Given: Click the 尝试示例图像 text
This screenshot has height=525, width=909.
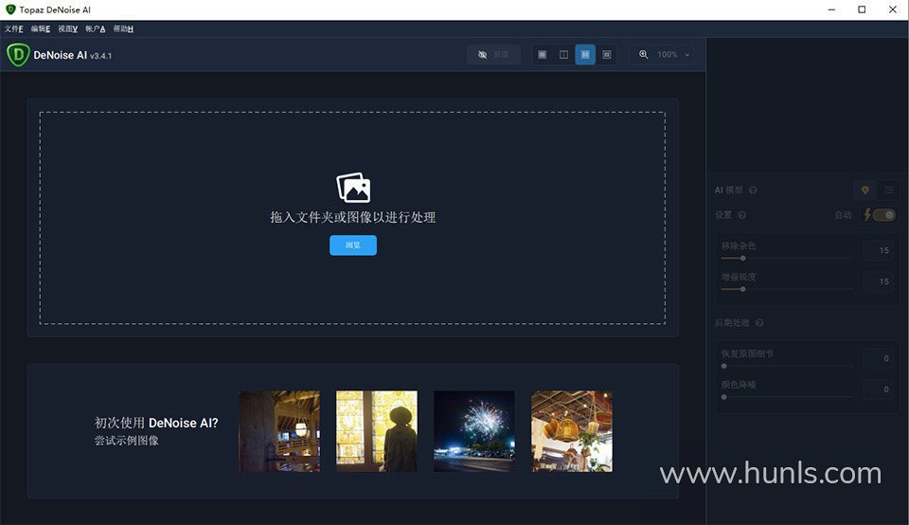Looking at the screenshot, I should (126, 441).
